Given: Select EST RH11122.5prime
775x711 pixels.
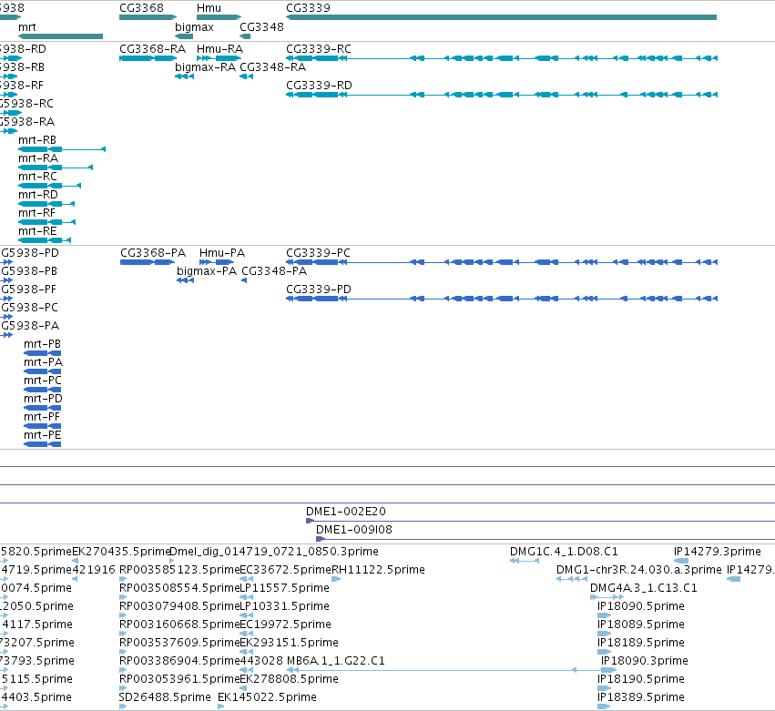Looking at the screenshot, I should click(x=336, y=579).
